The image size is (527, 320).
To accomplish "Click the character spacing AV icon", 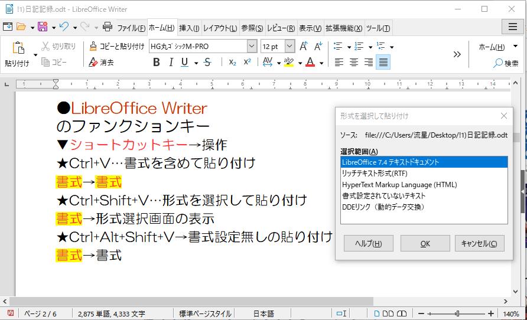I will pyautogui.click(x=268, y=62).
